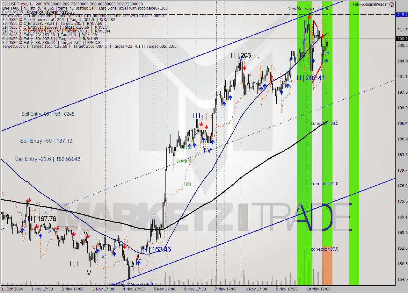Select the '163.45' wave label
408x293 pixels.
pyautogui.click(x=161, y=249)
